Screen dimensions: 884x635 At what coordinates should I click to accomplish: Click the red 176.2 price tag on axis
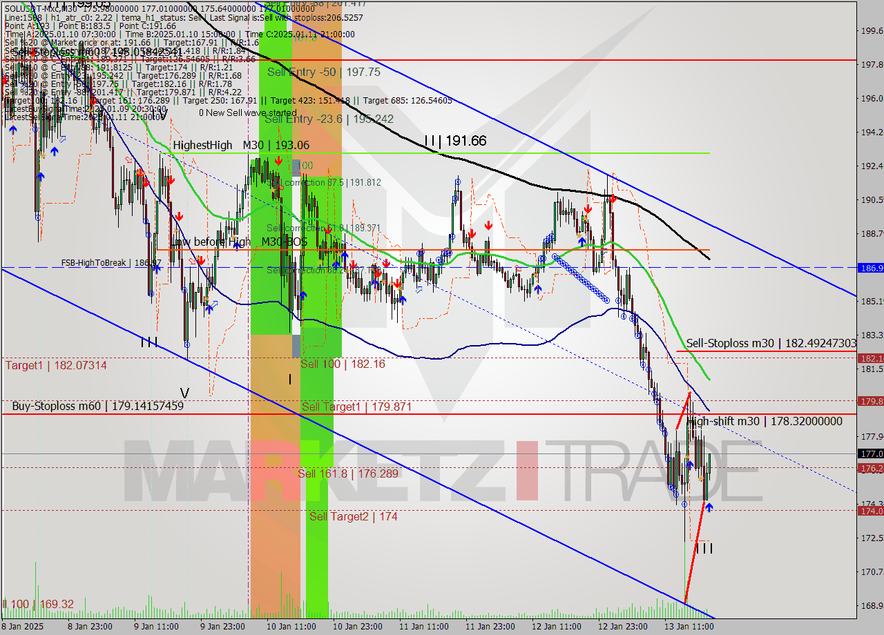pyautogui.click(x=869, y=468)
